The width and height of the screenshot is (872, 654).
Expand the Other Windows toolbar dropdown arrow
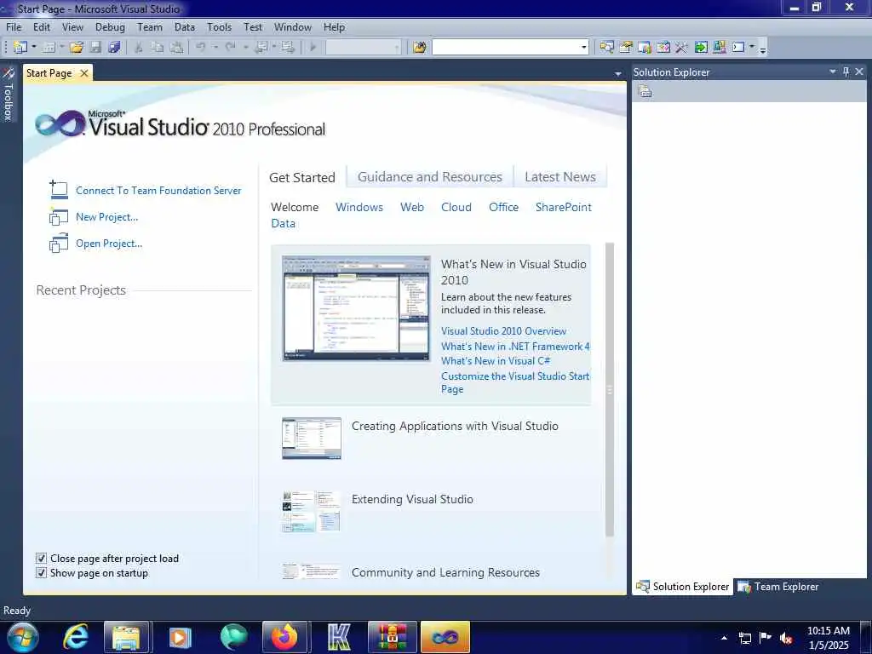click(x=752, y=48)
